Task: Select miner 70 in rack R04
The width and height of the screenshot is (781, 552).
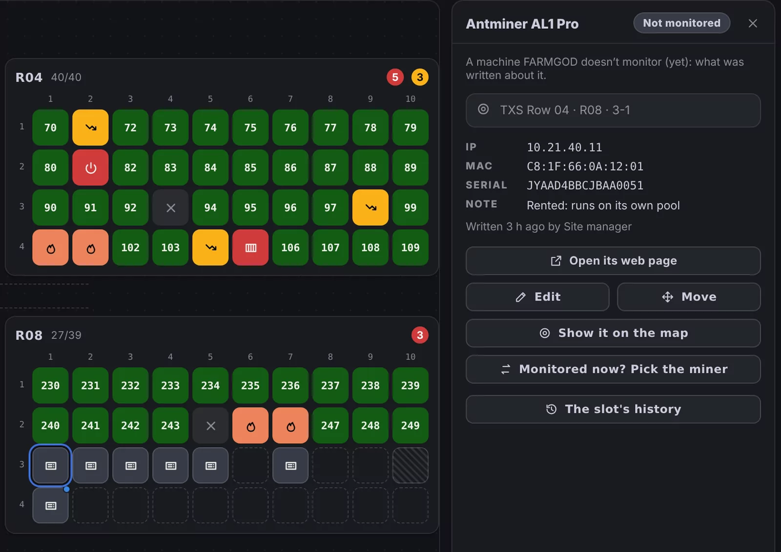Action: coord(50,127)
